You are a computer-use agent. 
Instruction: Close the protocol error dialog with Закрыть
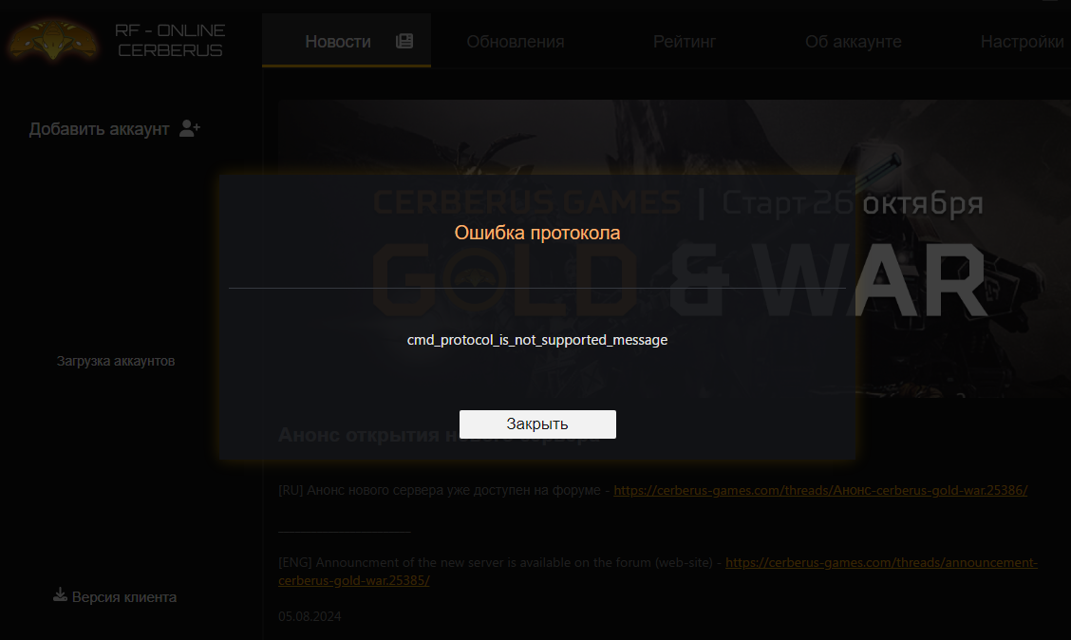pyautogui.click(x=537, y=424)
